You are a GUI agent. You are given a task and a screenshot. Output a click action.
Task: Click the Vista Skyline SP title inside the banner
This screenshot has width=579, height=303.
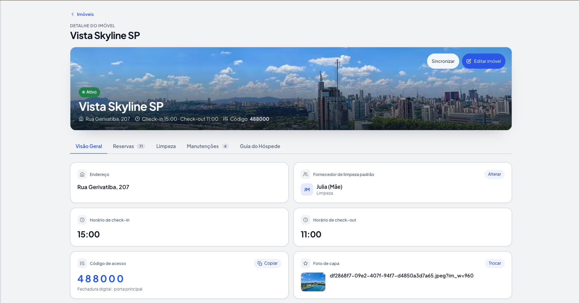coord(121,107)
